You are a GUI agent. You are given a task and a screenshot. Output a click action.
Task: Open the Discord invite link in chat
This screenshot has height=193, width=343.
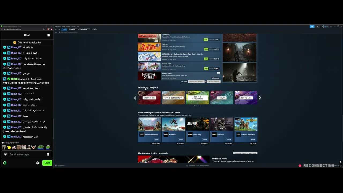26,83
